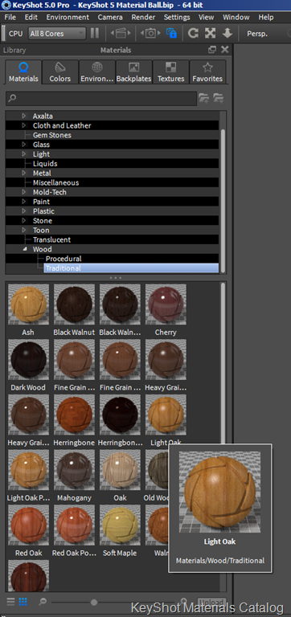This screenshot has width=291, height=617.
Task: Open the All 8 Cores dropdown
Action: pyautogui.click(x=57, y=34)
